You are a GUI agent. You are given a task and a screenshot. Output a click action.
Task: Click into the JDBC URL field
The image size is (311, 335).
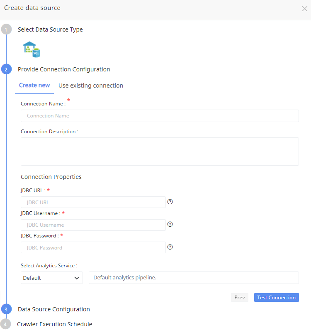coord(93,202)
